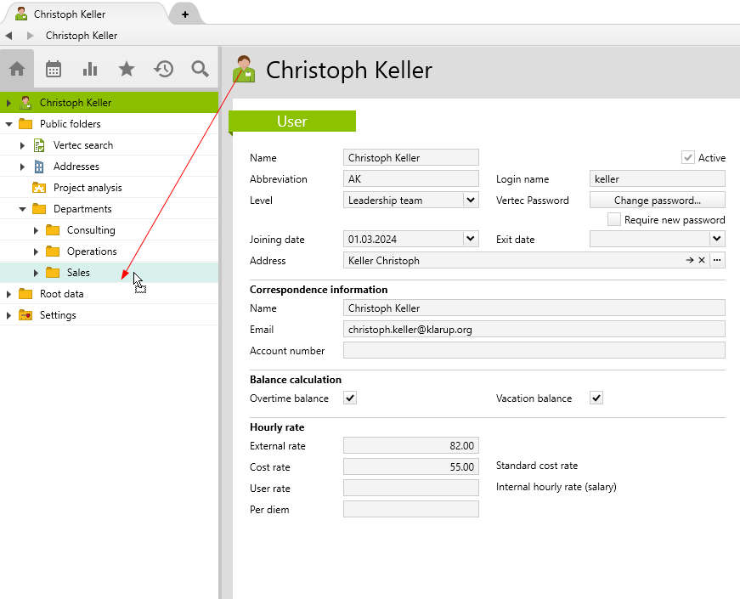Click the back navigation arrow
Image resolution: width=740 pixels, height=599 pixels.
(x=8, y=36)
